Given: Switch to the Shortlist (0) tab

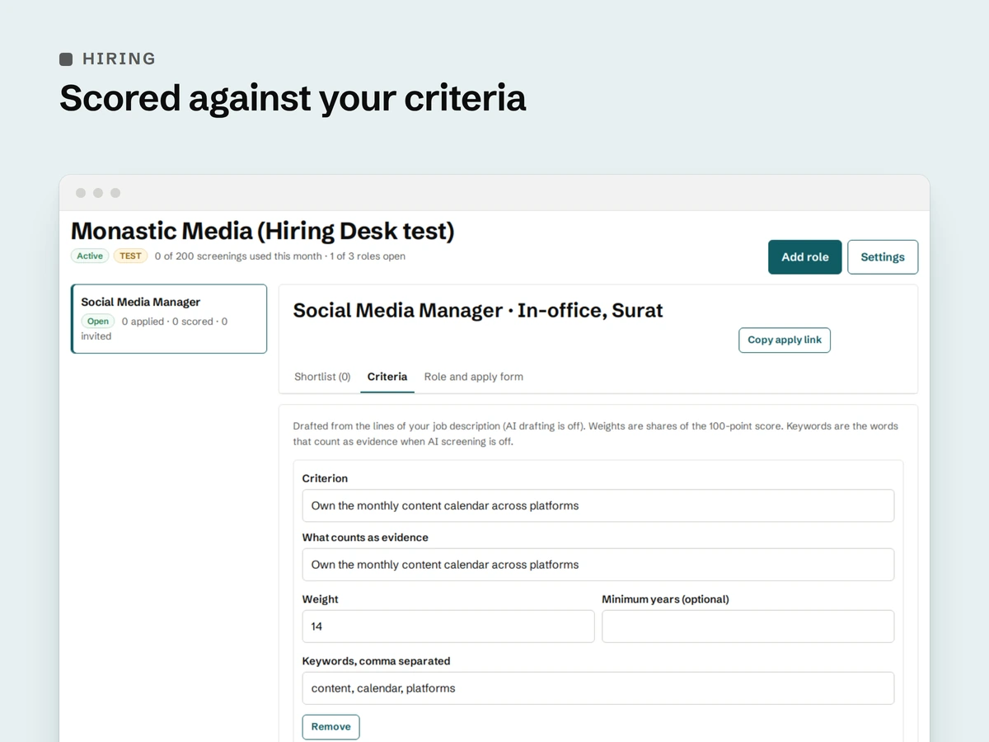Looking at the screenshot, I should pyautogui.click(x=322, y=377).
